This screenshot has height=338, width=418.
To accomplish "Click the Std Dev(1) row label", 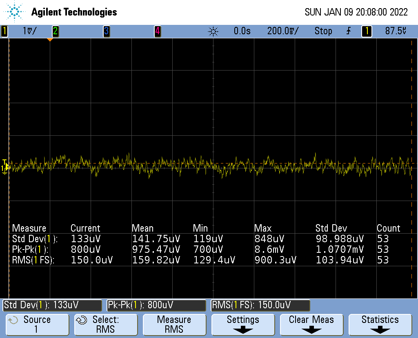I will [35, 239].
